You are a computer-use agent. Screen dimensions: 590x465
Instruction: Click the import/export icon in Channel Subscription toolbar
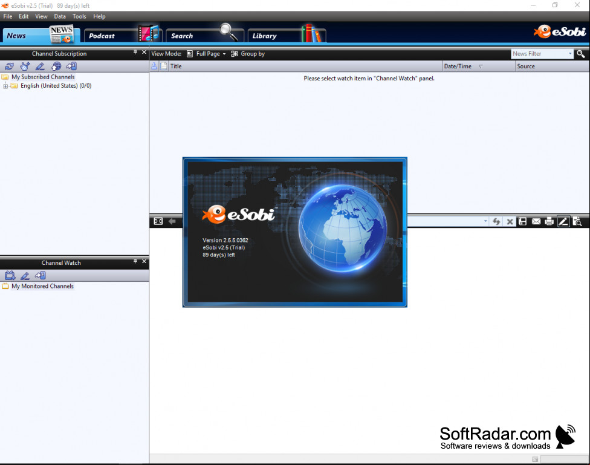click(71, 67)
